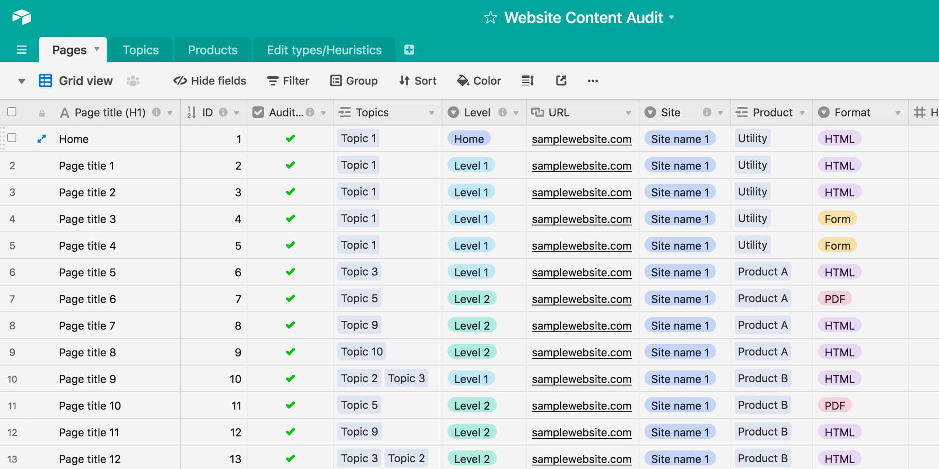Click the Site single-select field icon
This screenshot has width=939, height=469.
point(650,112)
